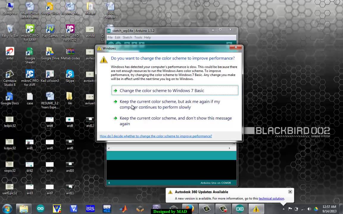This screenshot has height=214, width=343.
Task: Open the Help menu in the Arduino window
Action: (147, 37)
